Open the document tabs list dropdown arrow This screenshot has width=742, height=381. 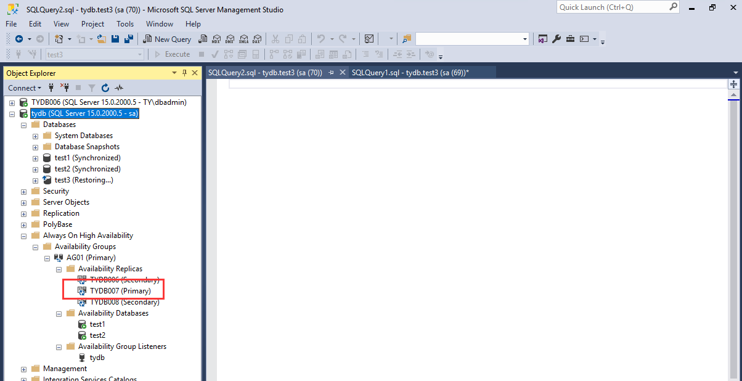pos(735,72)
